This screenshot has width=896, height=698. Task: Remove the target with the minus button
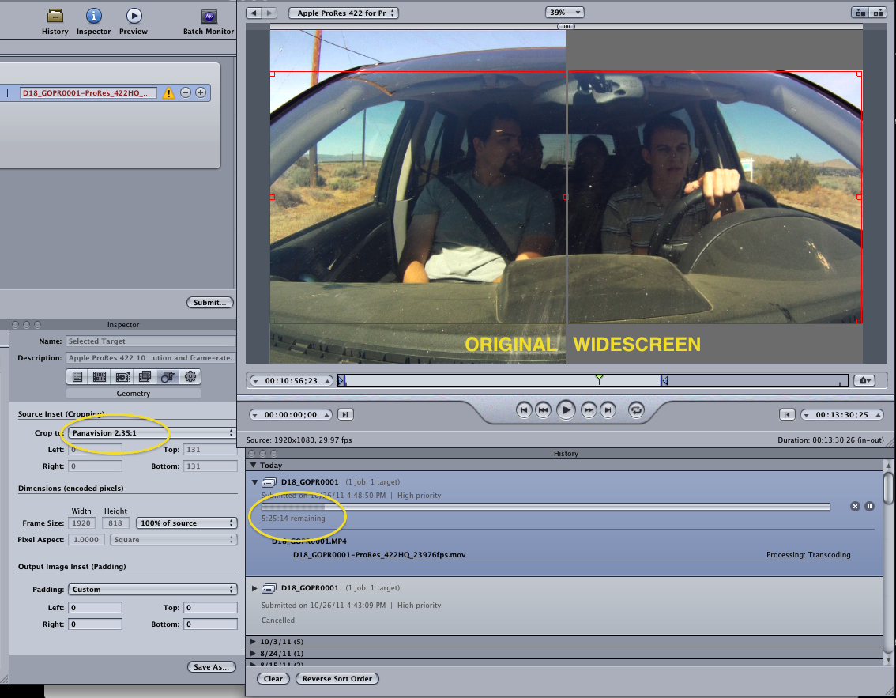tap(186, 92)
